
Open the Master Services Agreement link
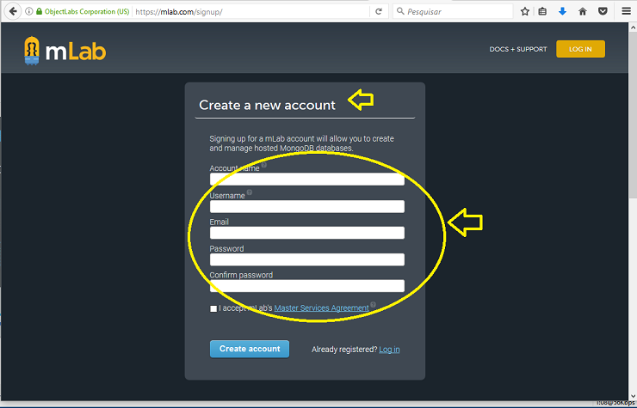pos(321,308)
